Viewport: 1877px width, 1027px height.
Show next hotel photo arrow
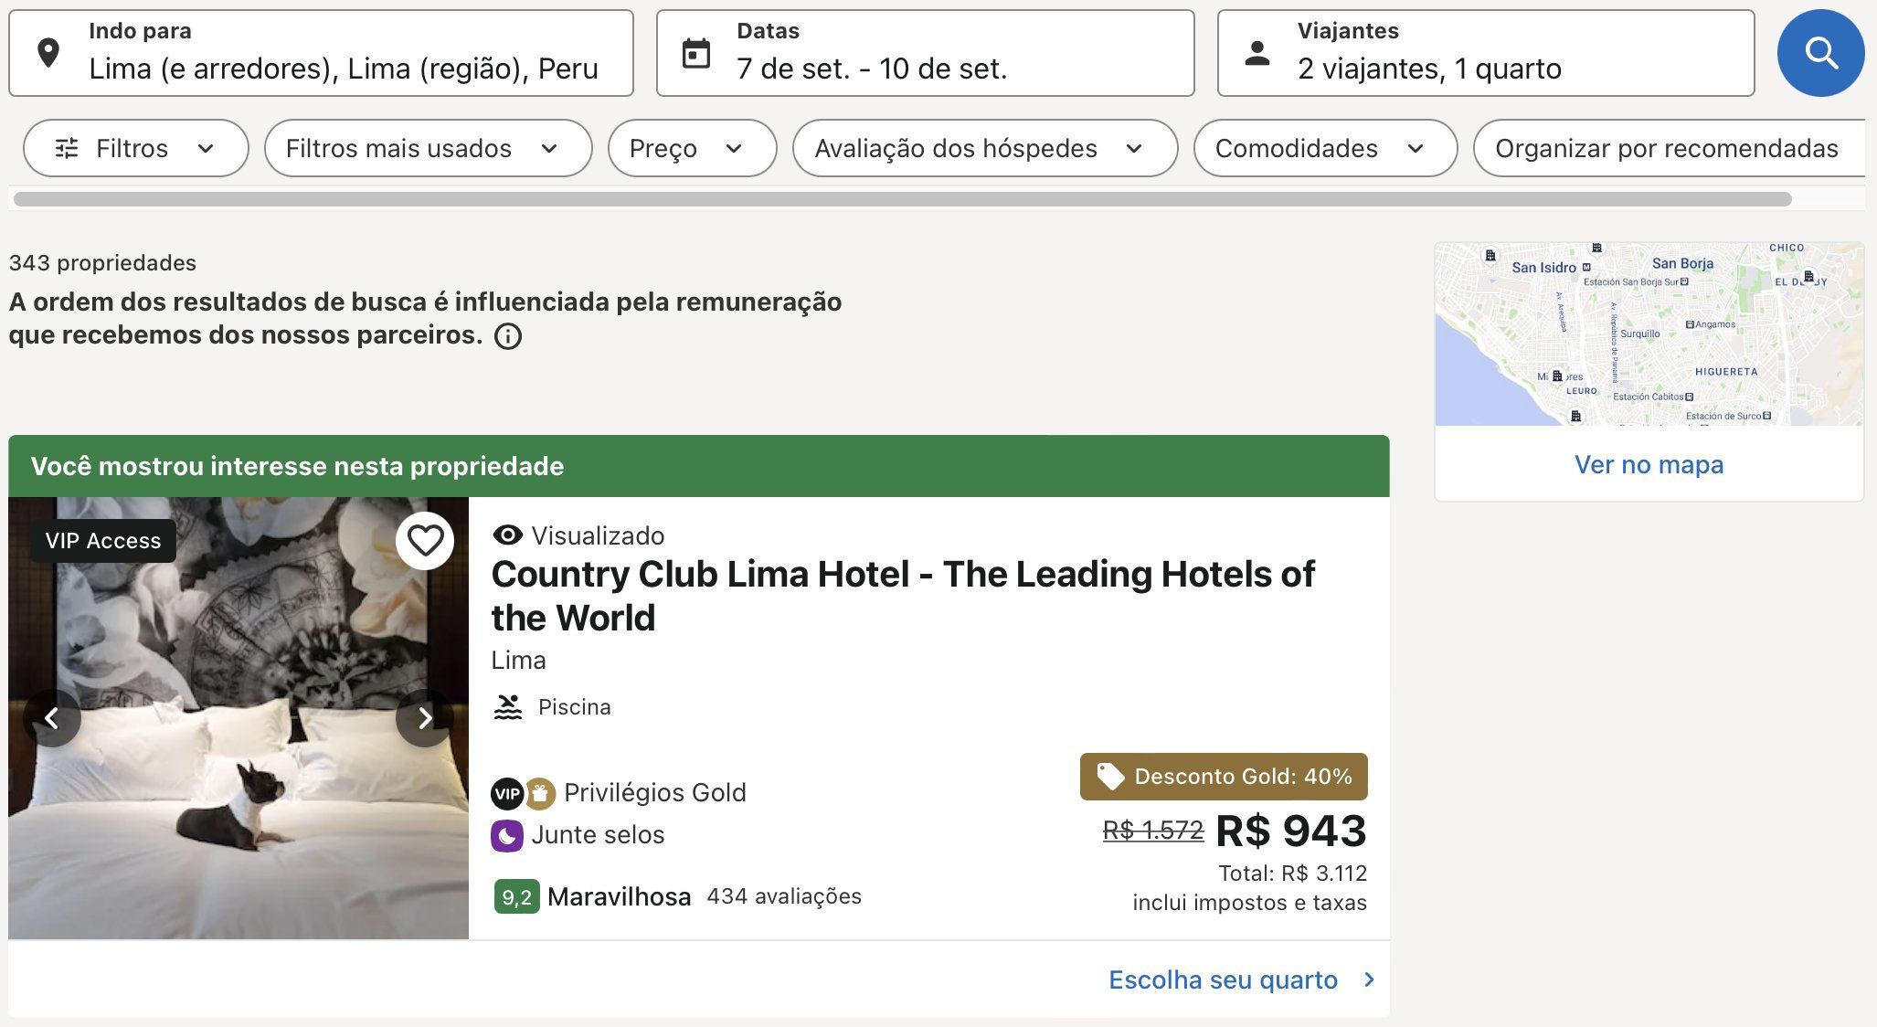point(425,718)
